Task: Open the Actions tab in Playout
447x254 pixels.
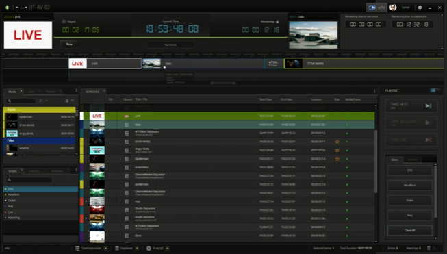Action: click(412, 160)
